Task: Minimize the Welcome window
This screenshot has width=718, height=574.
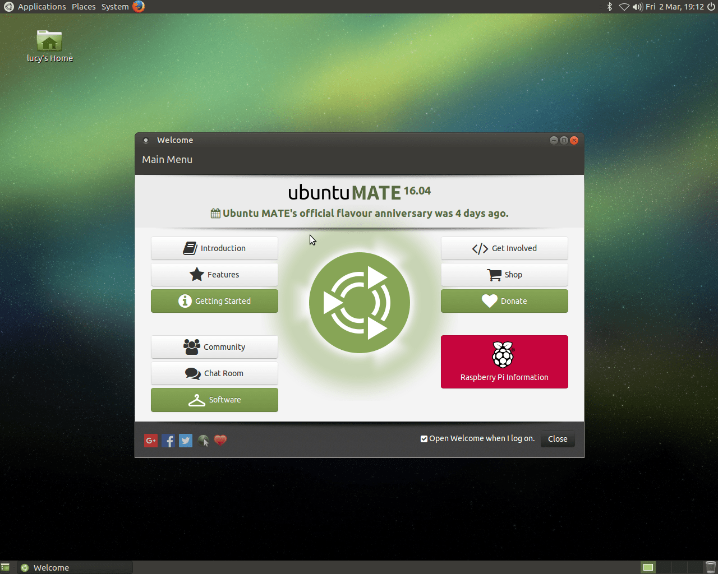Action: (x=554, y=140)
